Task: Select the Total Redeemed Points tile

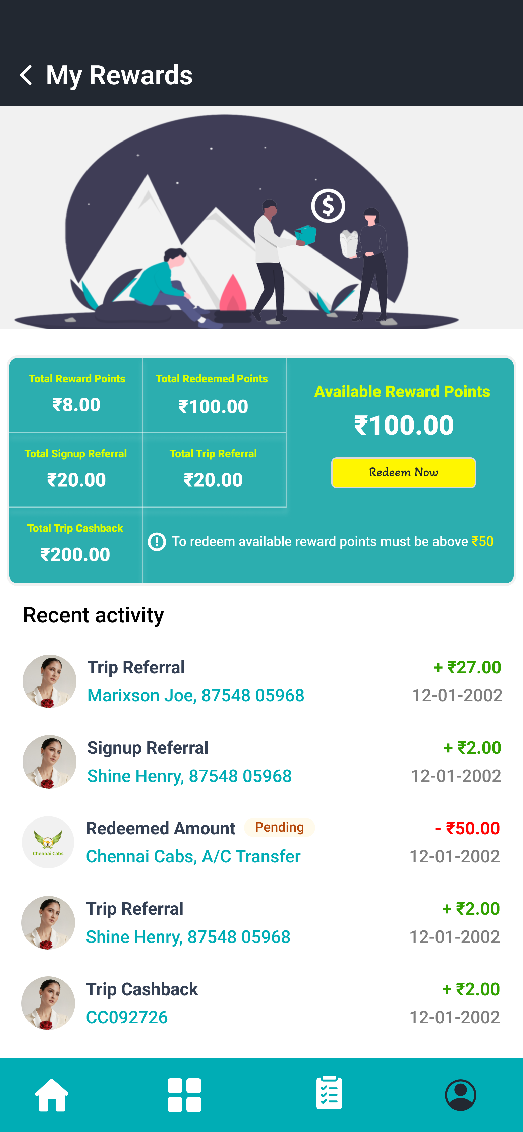Action: (x=214, y=395)
